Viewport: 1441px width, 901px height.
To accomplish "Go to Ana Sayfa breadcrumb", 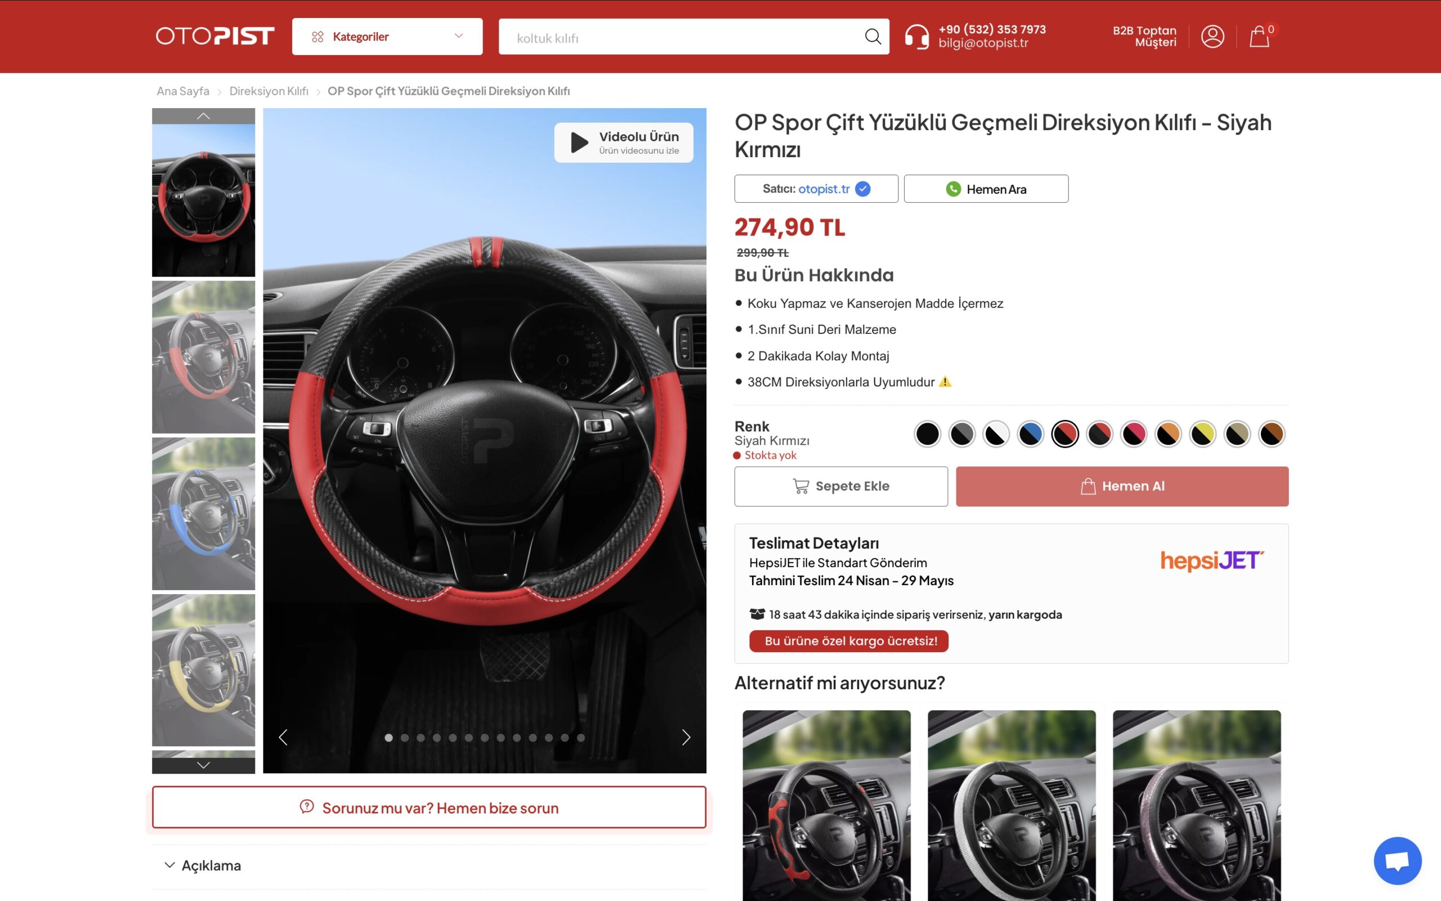I will point(183,91).
